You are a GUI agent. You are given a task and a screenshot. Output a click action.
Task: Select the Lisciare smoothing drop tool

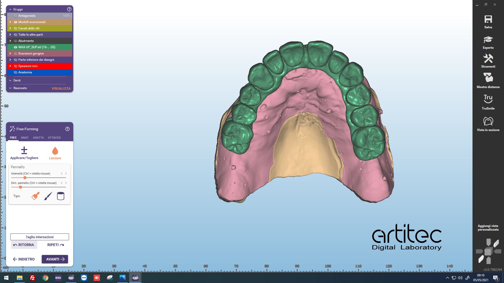(x=55, y=151)
